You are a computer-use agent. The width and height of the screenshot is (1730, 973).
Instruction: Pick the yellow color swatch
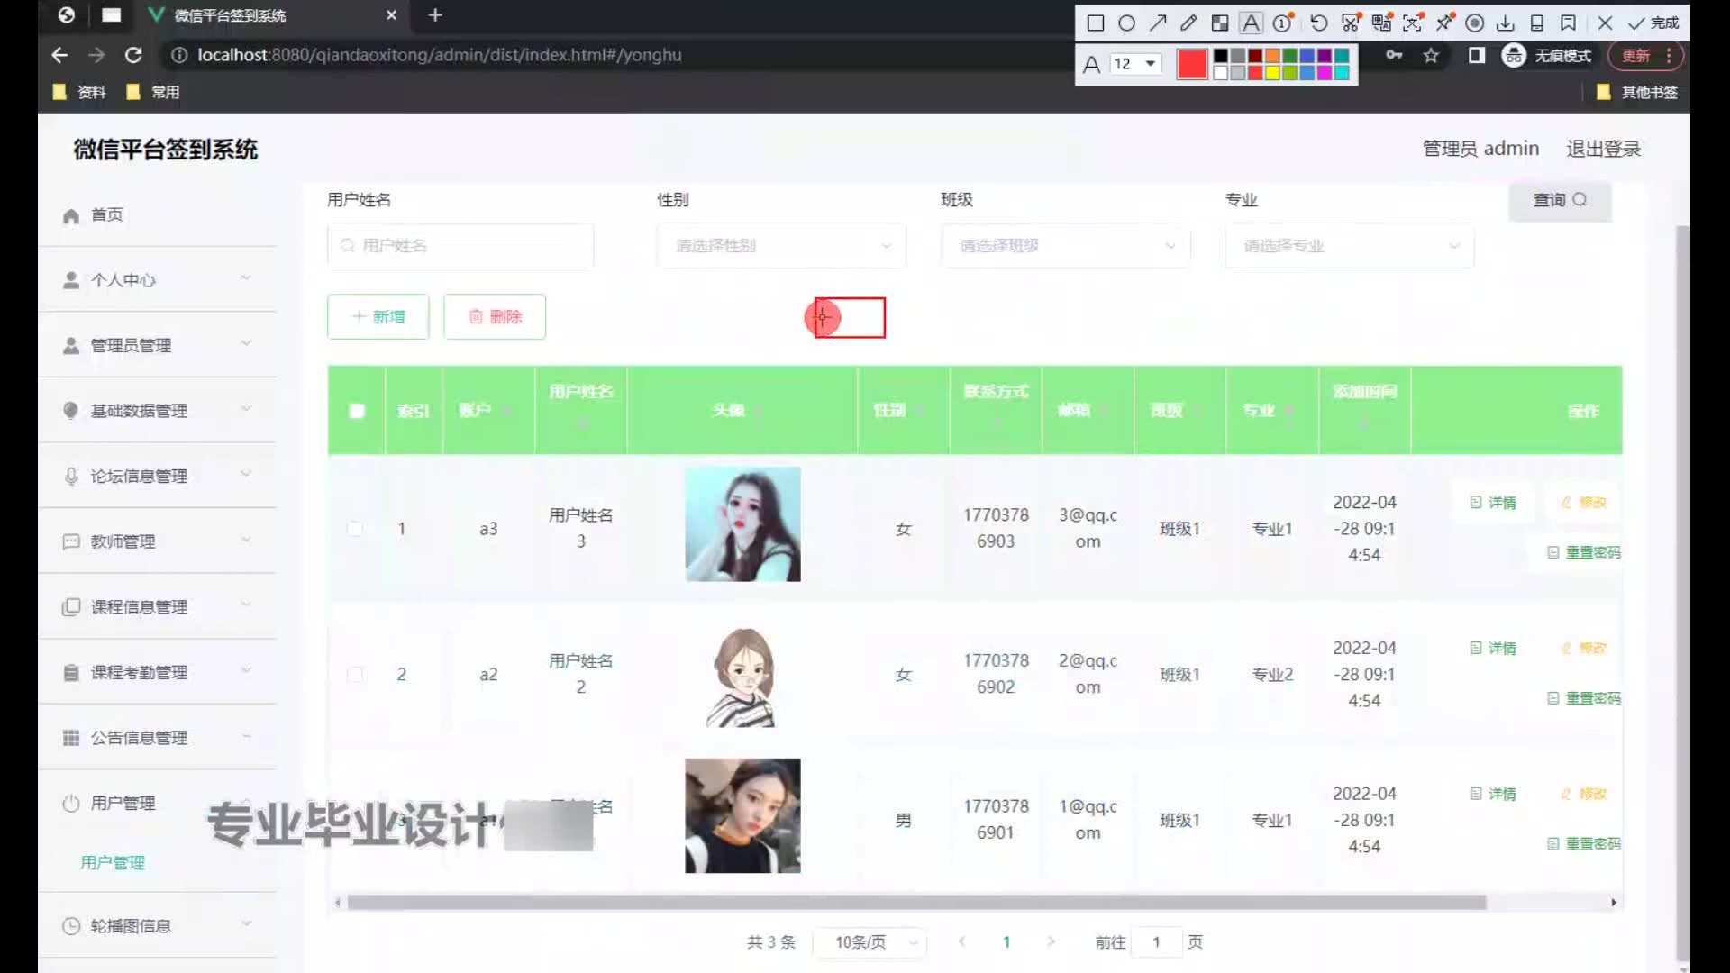(x=1272, y=73)
